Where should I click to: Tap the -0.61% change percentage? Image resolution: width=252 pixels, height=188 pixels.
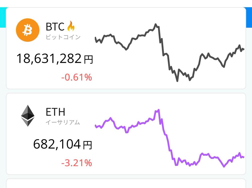pos(77,77)
